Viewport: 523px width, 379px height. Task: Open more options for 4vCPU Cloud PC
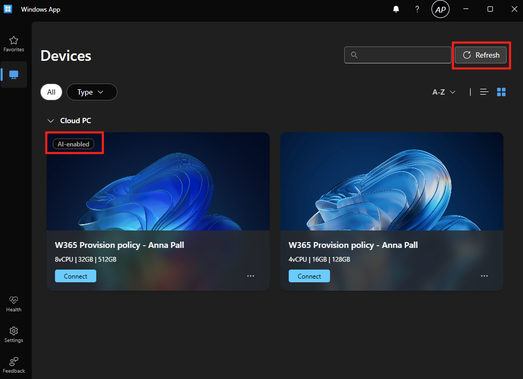[x=484, y=276]
